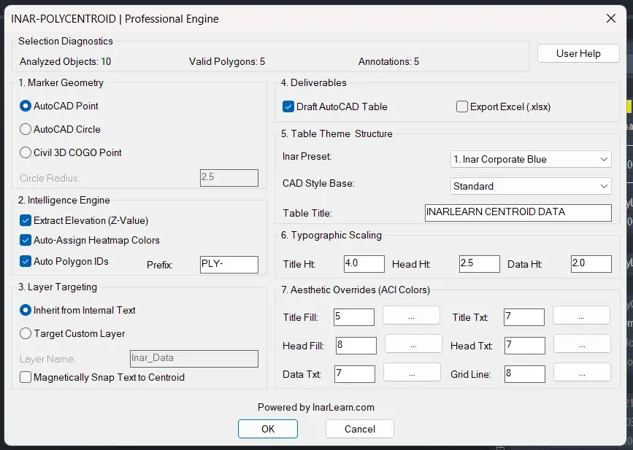
Task: Click the 'Annotations: 5' text
Action: pos(388,62)
